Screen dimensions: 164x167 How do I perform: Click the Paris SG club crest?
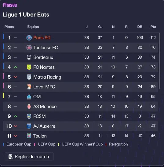coord(29,38)
